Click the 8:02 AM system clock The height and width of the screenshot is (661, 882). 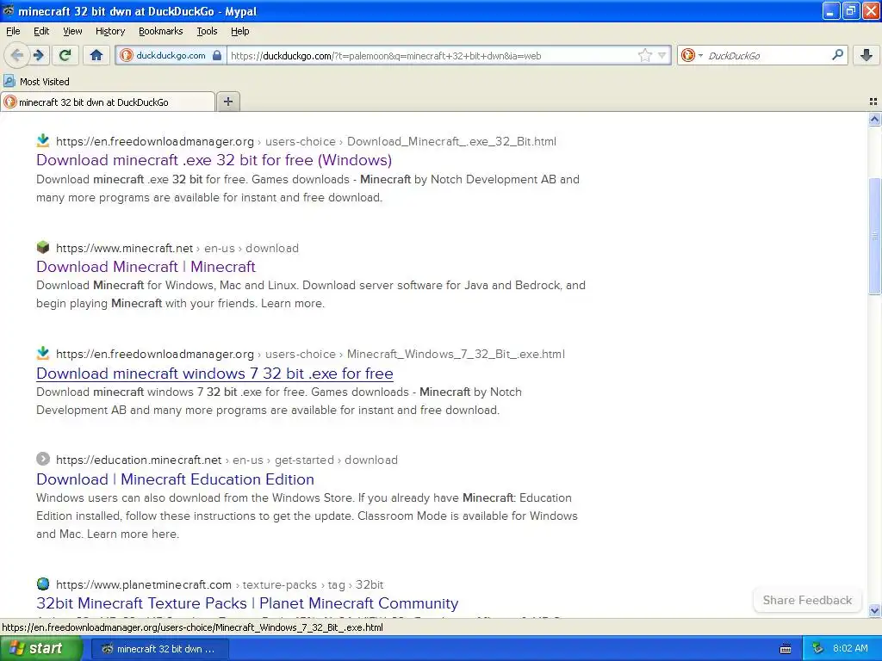[x=850, y=648]
